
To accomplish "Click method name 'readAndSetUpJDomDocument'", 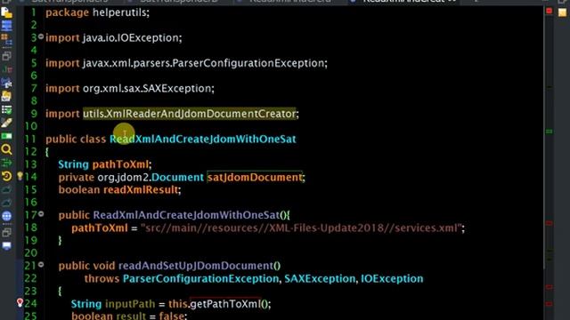I will point(196,266).
